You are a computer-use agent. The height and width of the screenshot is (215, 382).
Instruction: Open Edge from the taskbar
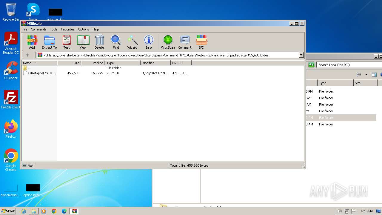pyautogui.click(x=64, y=211)
